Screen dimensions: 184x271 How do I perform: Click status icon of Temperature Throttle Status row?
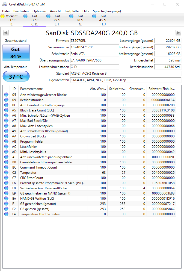[6, 214]
